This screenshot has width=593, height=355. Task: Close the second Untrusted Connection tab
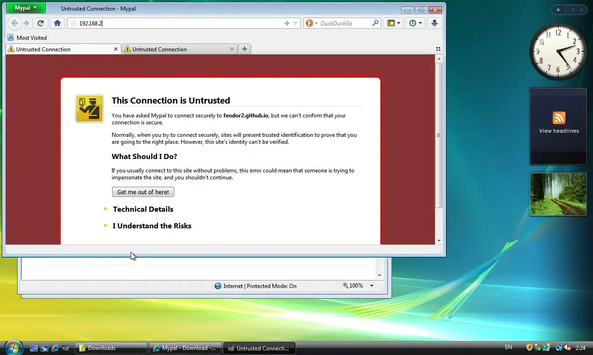point(232,49)
